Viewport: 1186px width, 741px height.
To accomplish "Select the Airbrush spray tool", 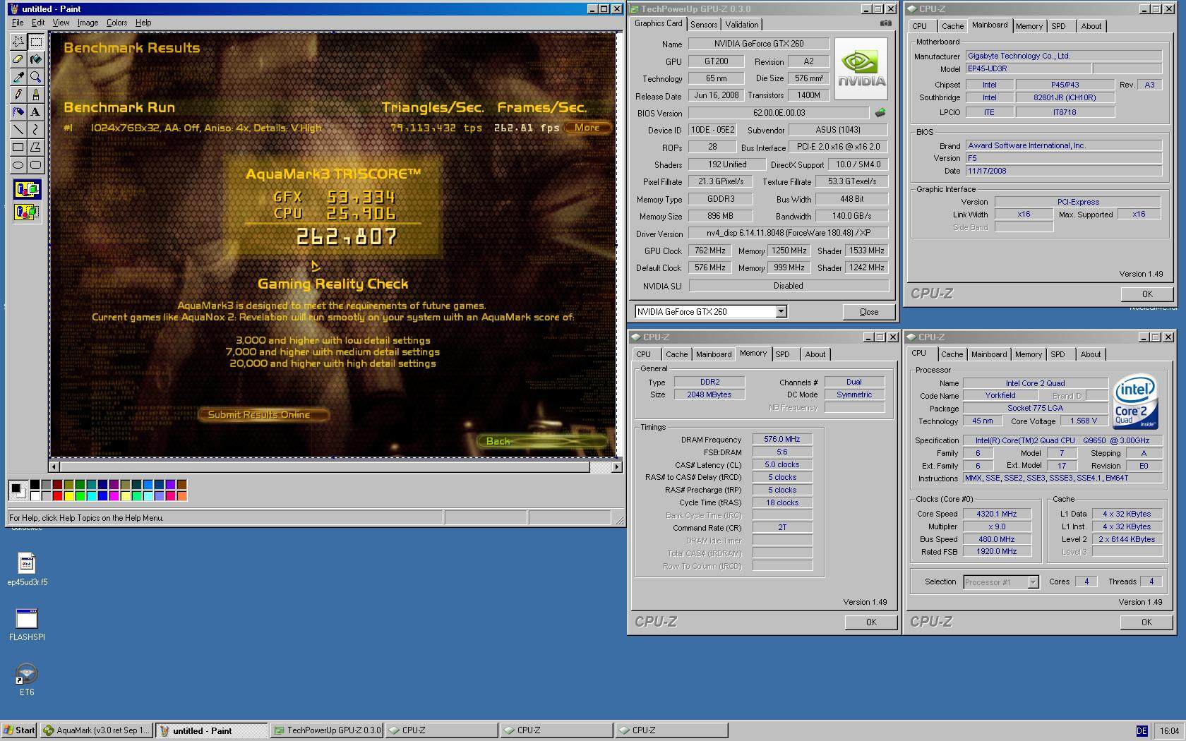I will 18,112.
